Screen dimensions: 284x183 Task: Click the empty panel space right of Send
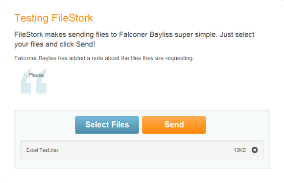[238, 125]
